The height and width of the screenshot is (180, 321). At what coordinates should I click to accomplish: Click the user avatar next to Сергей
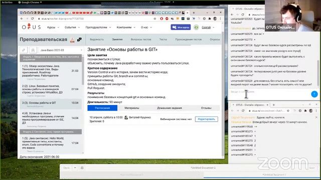(x=196, y=27)
